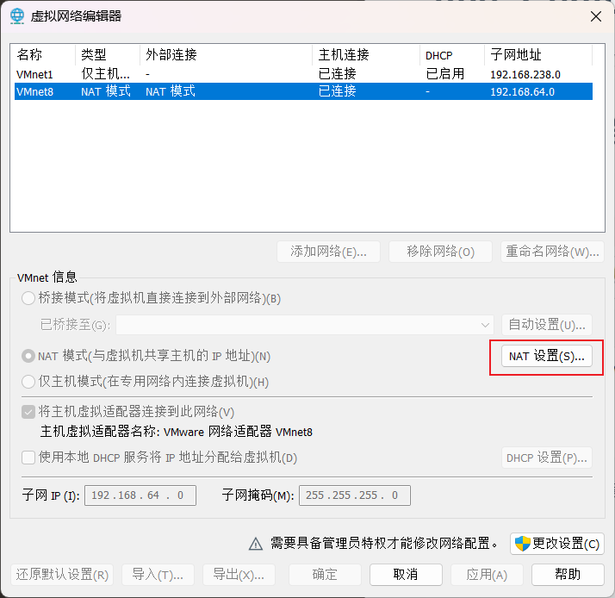Click subnet address 192.168.238.0 cell
The image size is (615, 598).
pos(525,75)
